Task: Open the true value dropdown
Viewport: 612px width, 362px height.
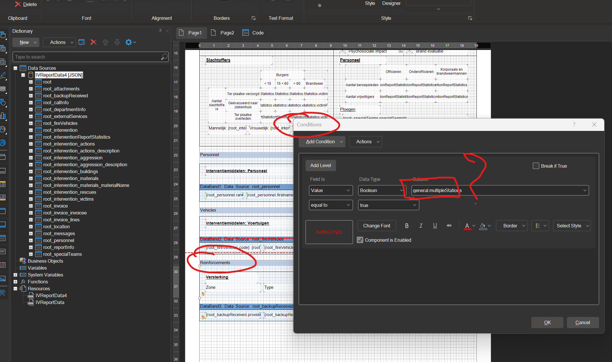Action: 388,205
